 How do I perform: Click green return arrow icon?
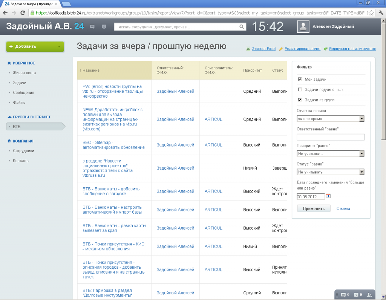point(326,49)
